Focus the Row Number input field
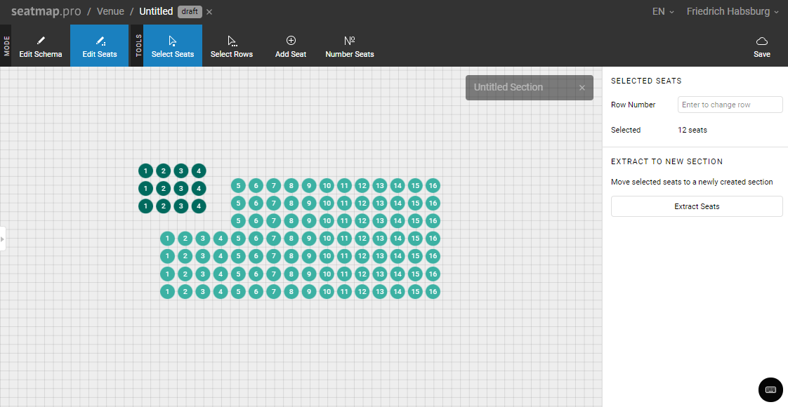 pos(730,105)
